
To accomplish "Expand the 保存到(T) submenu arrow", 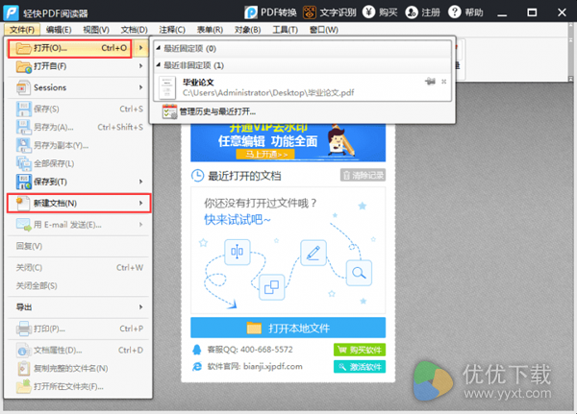I will [141, 182].
